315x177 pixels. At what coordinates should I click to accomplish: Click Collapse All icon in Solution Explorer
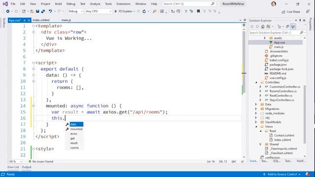[287, 27]
